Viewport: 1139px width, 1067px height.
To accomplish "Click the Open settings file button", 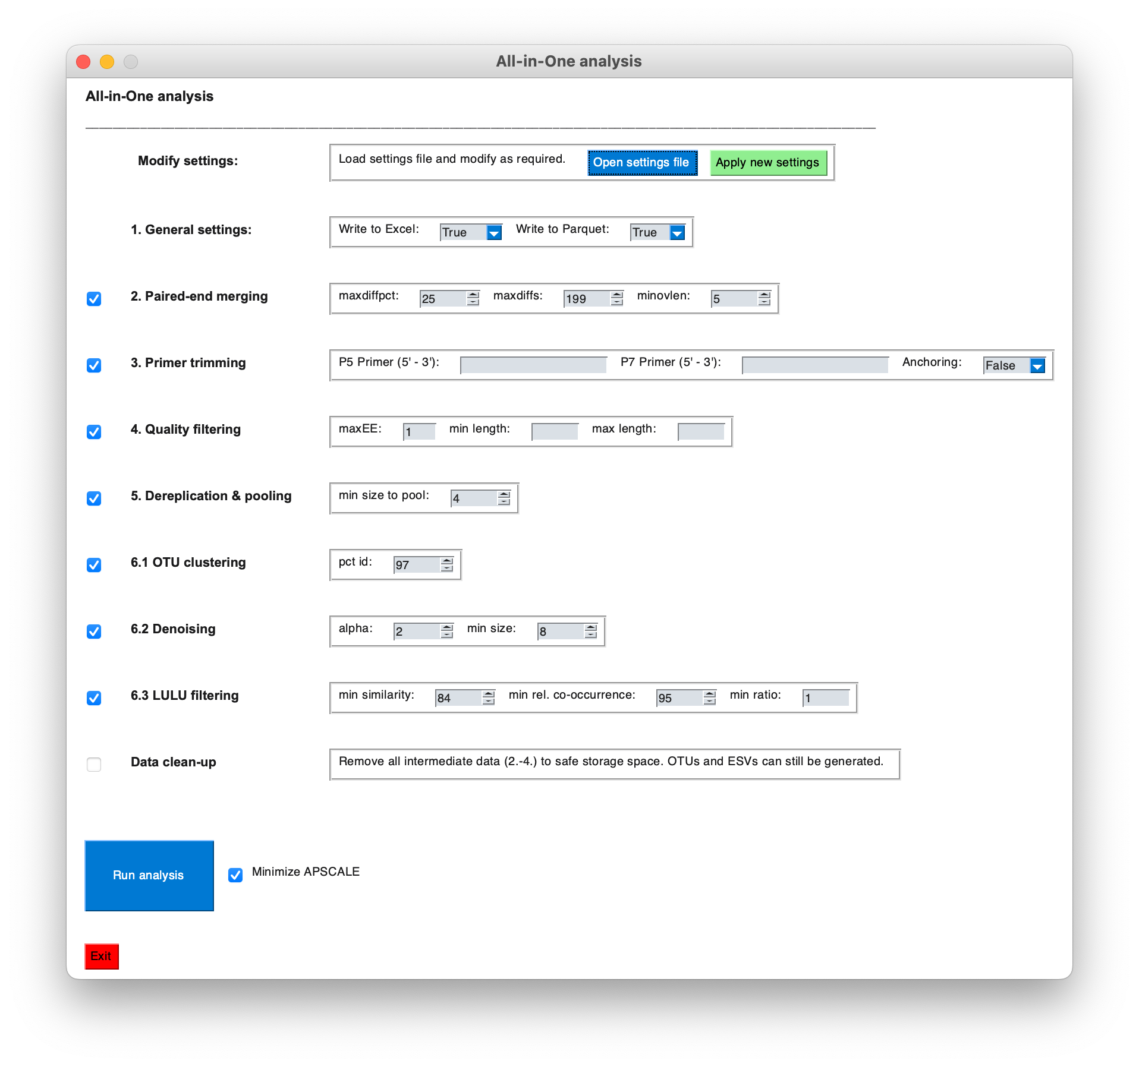I will (642, 162).
